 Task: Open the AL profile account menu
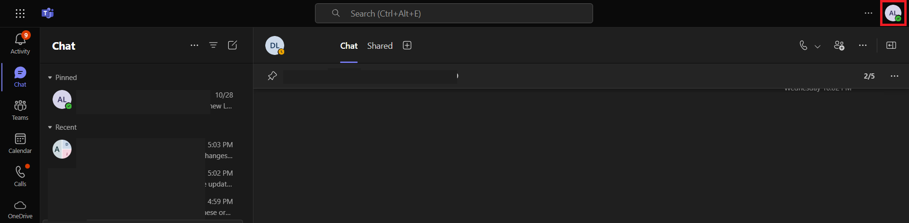tap(893, 13)
